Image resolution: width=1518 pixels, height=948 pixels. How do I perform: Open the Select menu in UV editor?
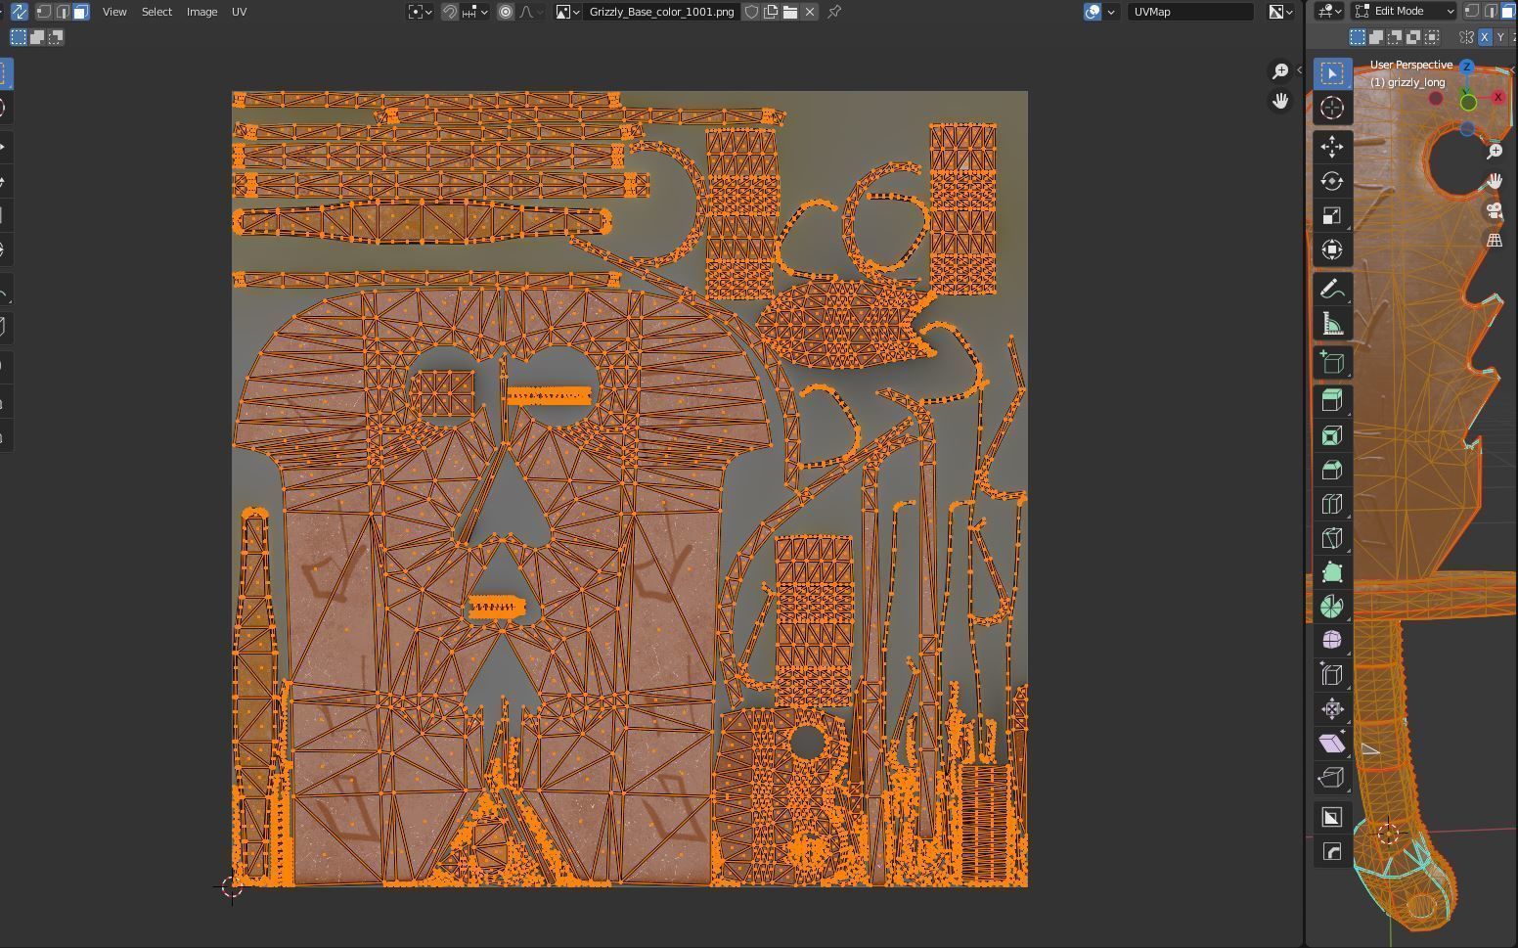[156, 12]
